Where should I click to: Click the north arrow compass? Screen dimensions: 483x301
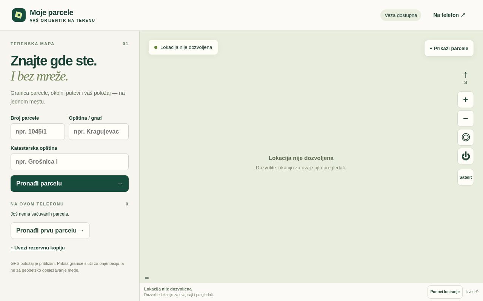tap(466, 77)
